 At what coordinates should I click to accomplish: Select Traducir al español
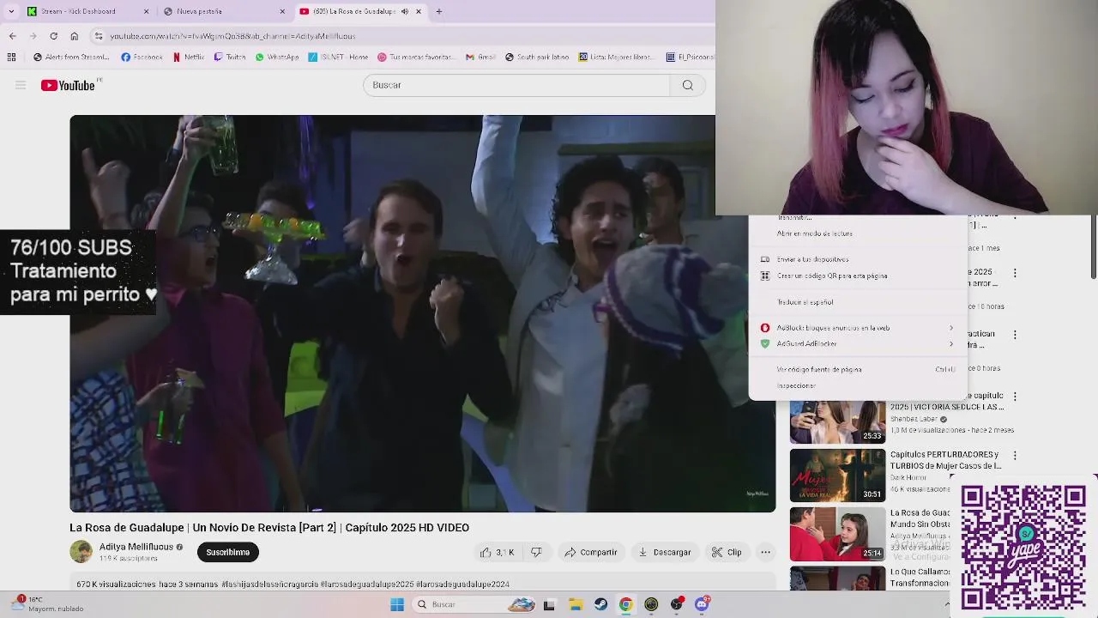tap(858, 302)
